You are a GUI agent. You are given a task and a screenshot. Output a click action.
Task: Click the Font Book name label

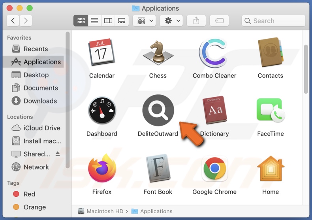[158, 192]
